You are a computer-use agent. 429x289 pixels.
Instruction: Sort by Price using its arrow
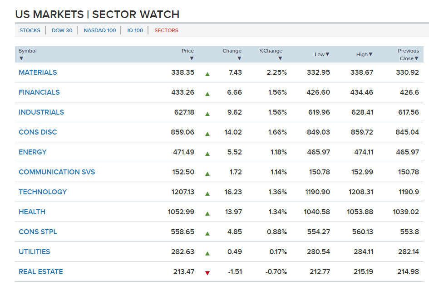(x=192, y=58)
